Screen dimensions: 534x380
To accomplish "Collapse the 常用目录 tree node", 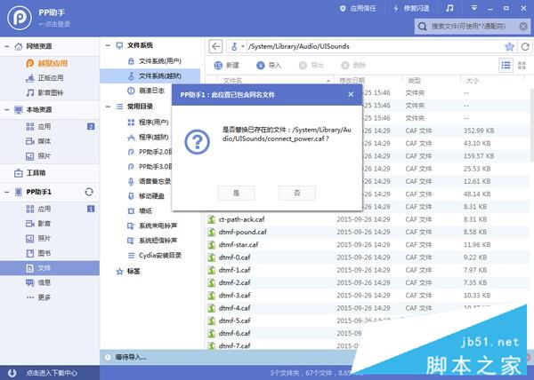I will [x=108, y=107].
